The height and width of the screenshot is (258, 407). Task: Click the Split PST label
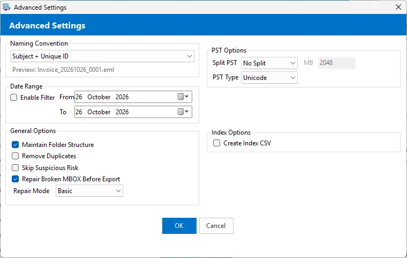tap(225, 63)
